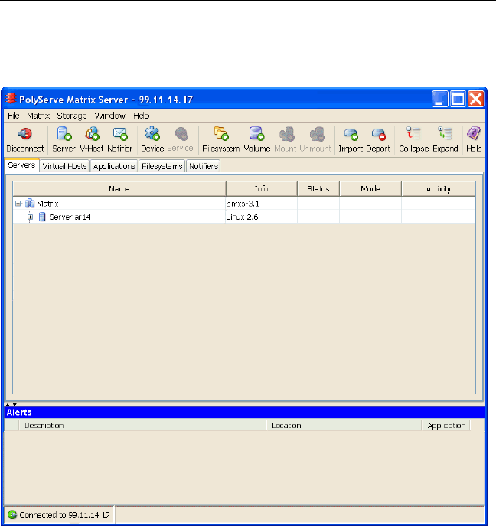Select the Server ar14 row
The image size is (496, 526).
[244, 217]
